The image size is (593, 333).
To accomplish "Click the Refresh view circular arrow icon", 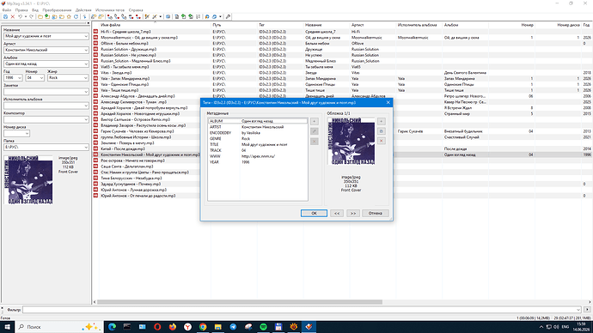I will (76, 16).
